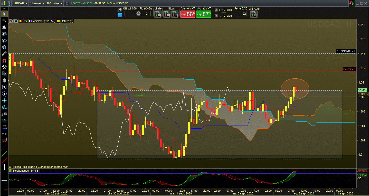Open the hammer and wrench settings tool
The height and width of the screenshot is (196, 369).
[x=4, y=67]
